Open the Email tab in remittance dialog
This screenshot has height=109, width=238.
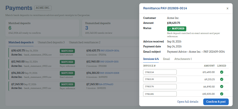[166, 59]
